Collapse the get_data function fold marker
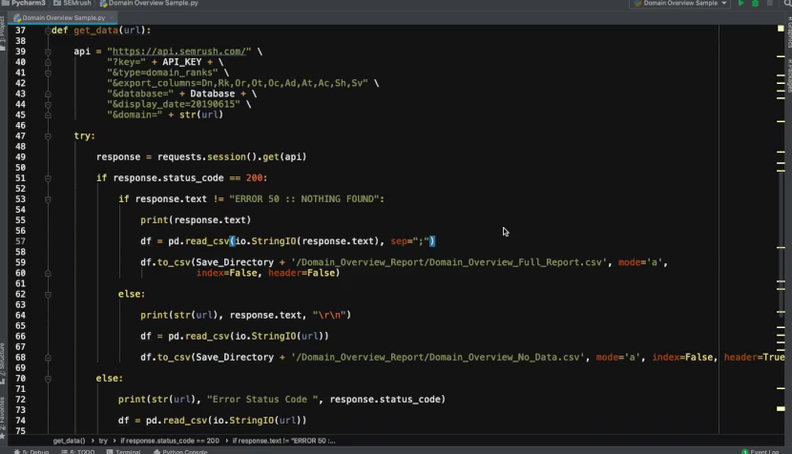792x454 pixels. (x=46, y=31)
